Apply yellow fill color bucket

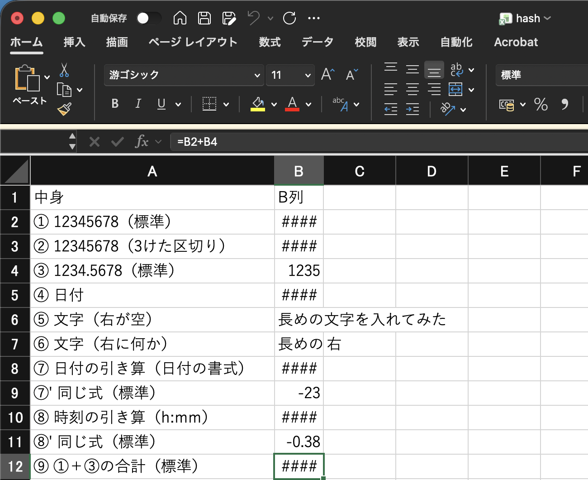pyautogui.click(x=258, y=104)
